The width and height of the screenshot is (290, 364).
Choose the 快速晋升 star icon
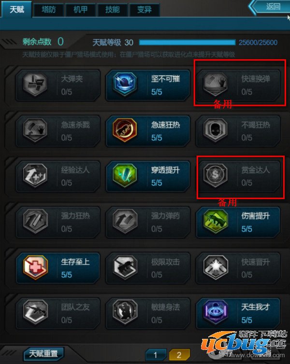point(216,267)
